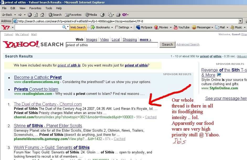Open the Media pane in the IE toolbar
Screen dimensions: 247x160
tap(91, 15)
